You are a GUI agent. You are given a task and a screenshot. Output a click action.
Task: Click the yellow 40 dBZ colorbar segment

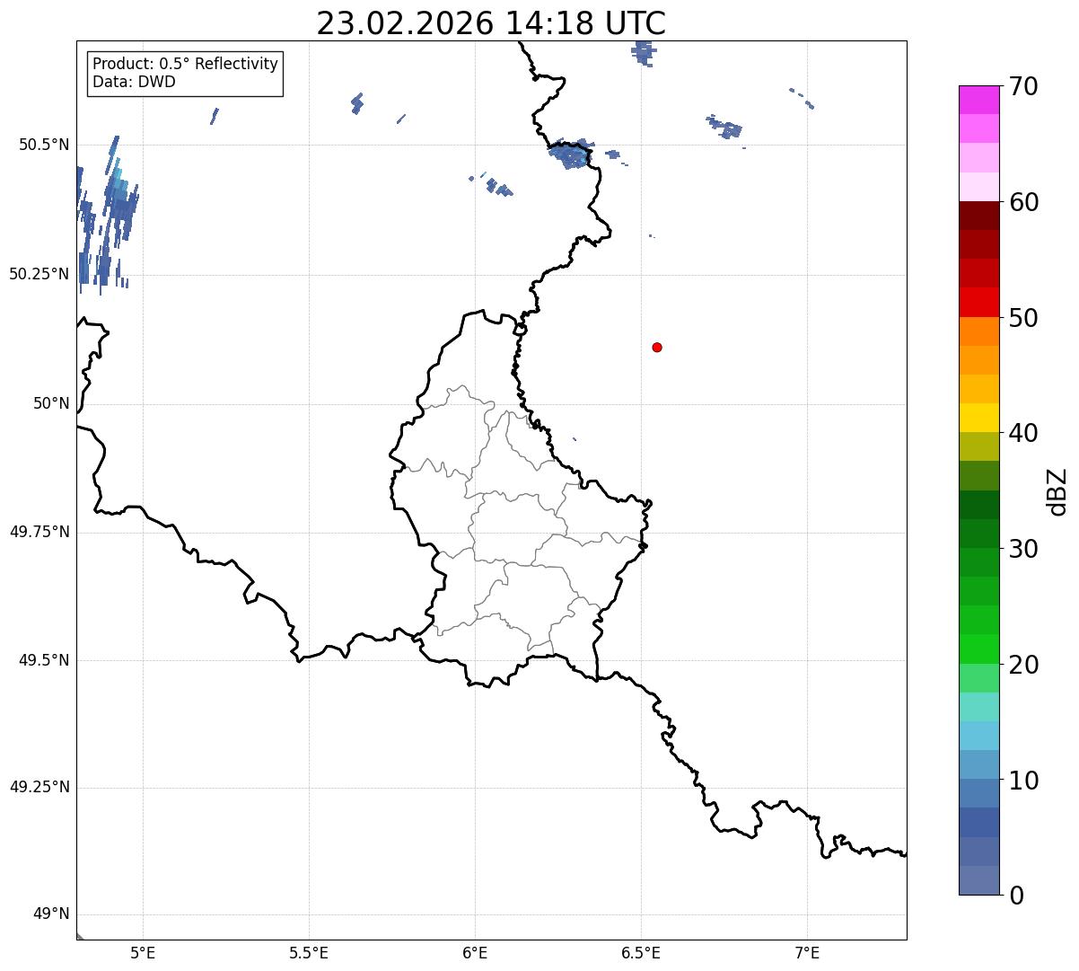coord(979,418)
